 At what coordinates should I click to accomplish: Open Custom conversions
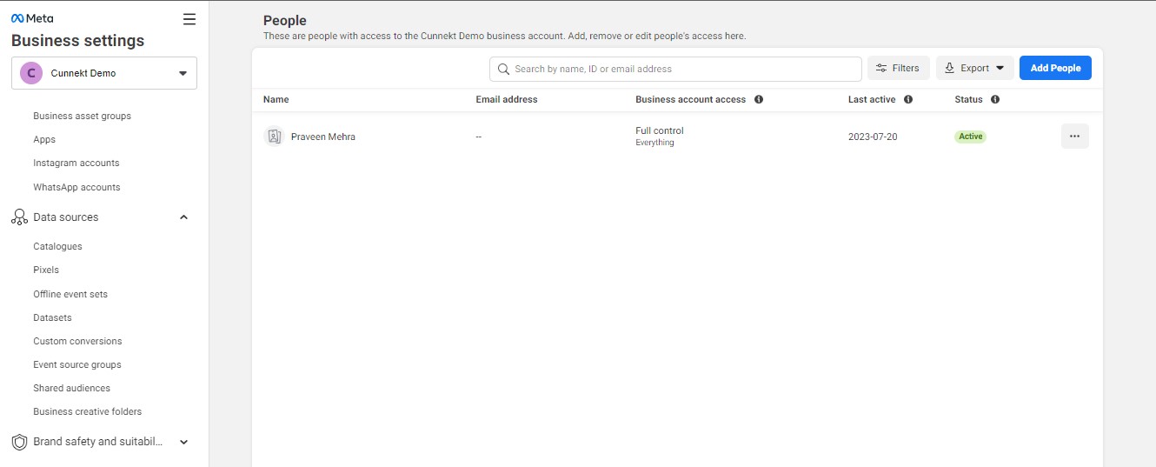[x=77, y=341]
